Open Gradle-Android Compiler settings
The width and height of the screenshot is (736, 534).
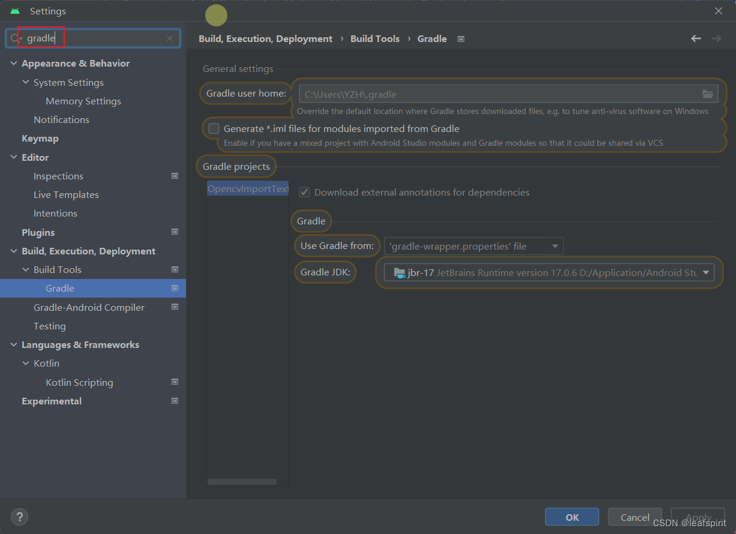pos(89,307)
